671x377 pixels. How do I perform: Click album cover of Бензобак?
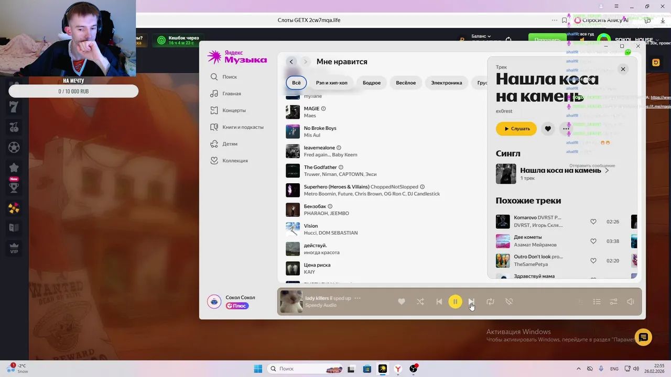pyautogui.click(x=293, y=209)
